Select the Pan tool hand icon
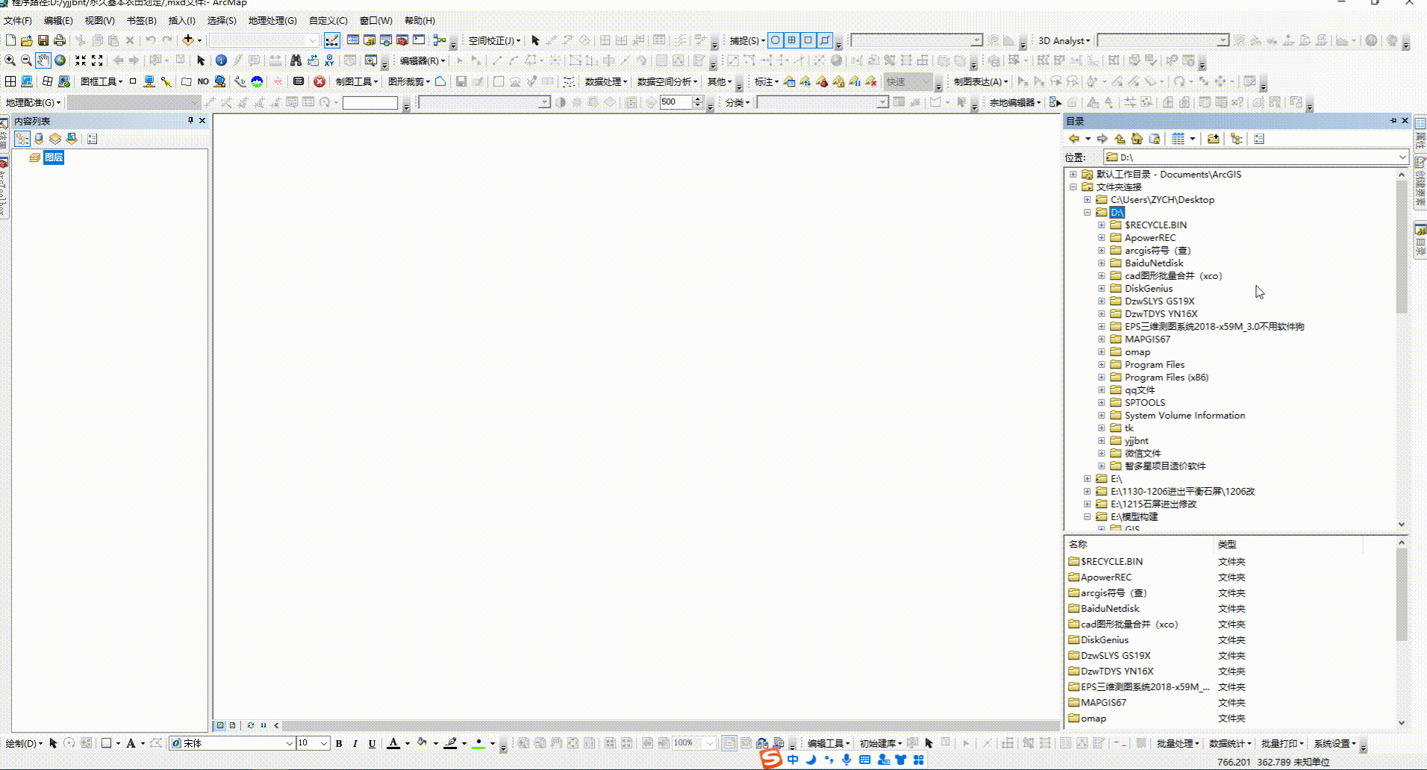This screenshot has height=770, width=1427. point(43,61)
